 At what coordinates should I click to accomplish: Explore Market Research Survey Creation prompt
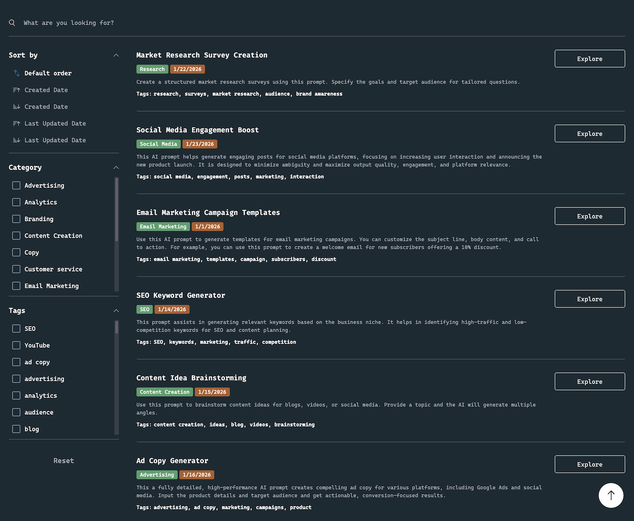point(590,59)
